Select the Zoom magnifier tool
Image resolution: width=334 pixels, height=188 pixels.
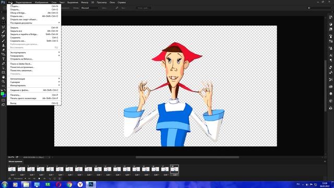pyautogui.click(x=3, y=81)
